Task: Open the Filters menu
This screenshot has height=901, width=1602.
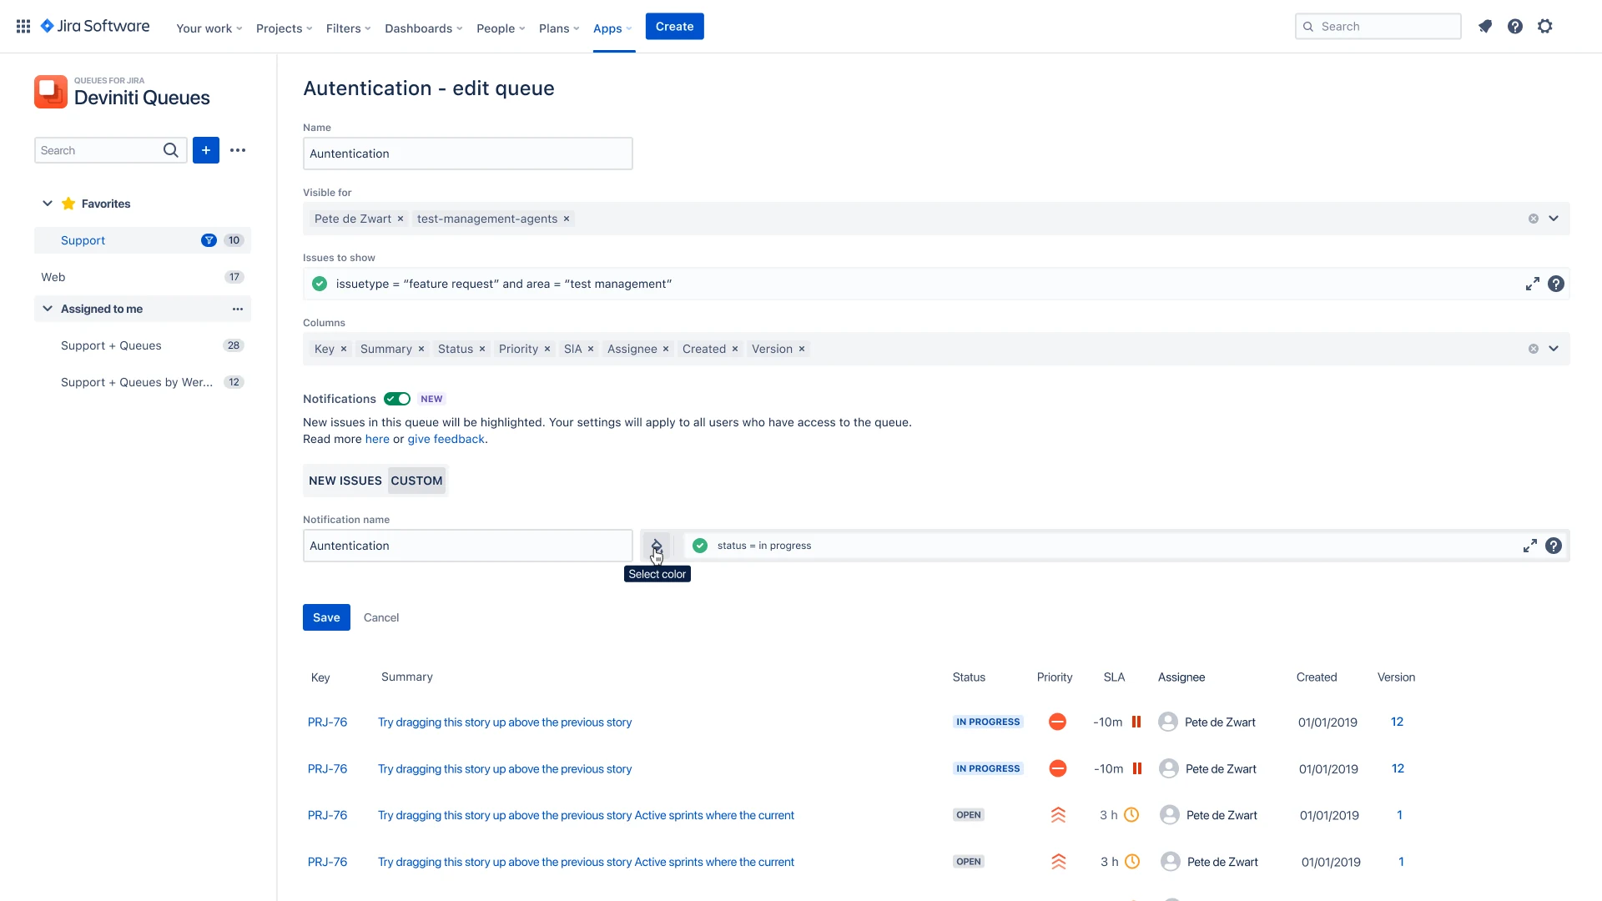Action: coord(349,28)
